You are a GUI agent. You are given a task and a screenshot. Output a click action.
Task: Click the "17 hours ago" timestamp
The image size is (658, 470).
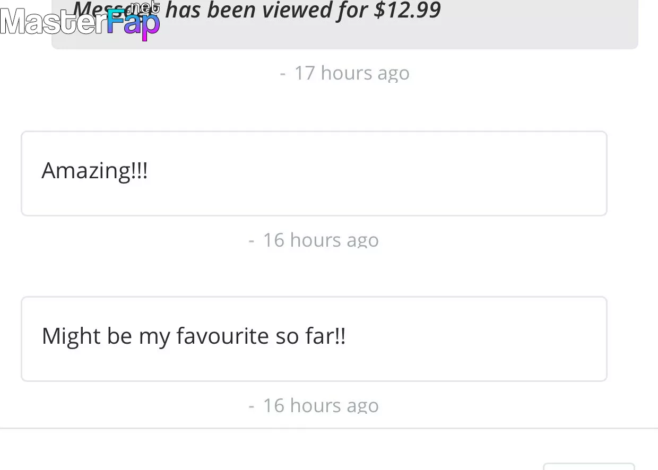352,73
